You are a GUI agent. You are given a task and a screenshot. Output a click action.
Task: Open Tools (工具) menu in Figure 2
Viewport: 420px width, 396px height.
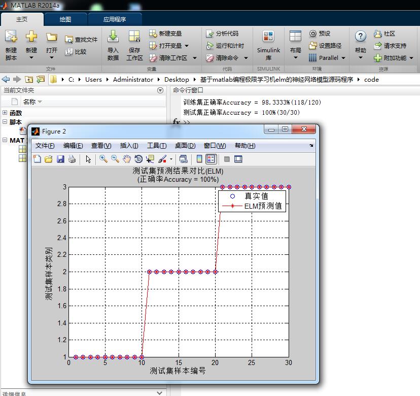(x=157, y=146)
